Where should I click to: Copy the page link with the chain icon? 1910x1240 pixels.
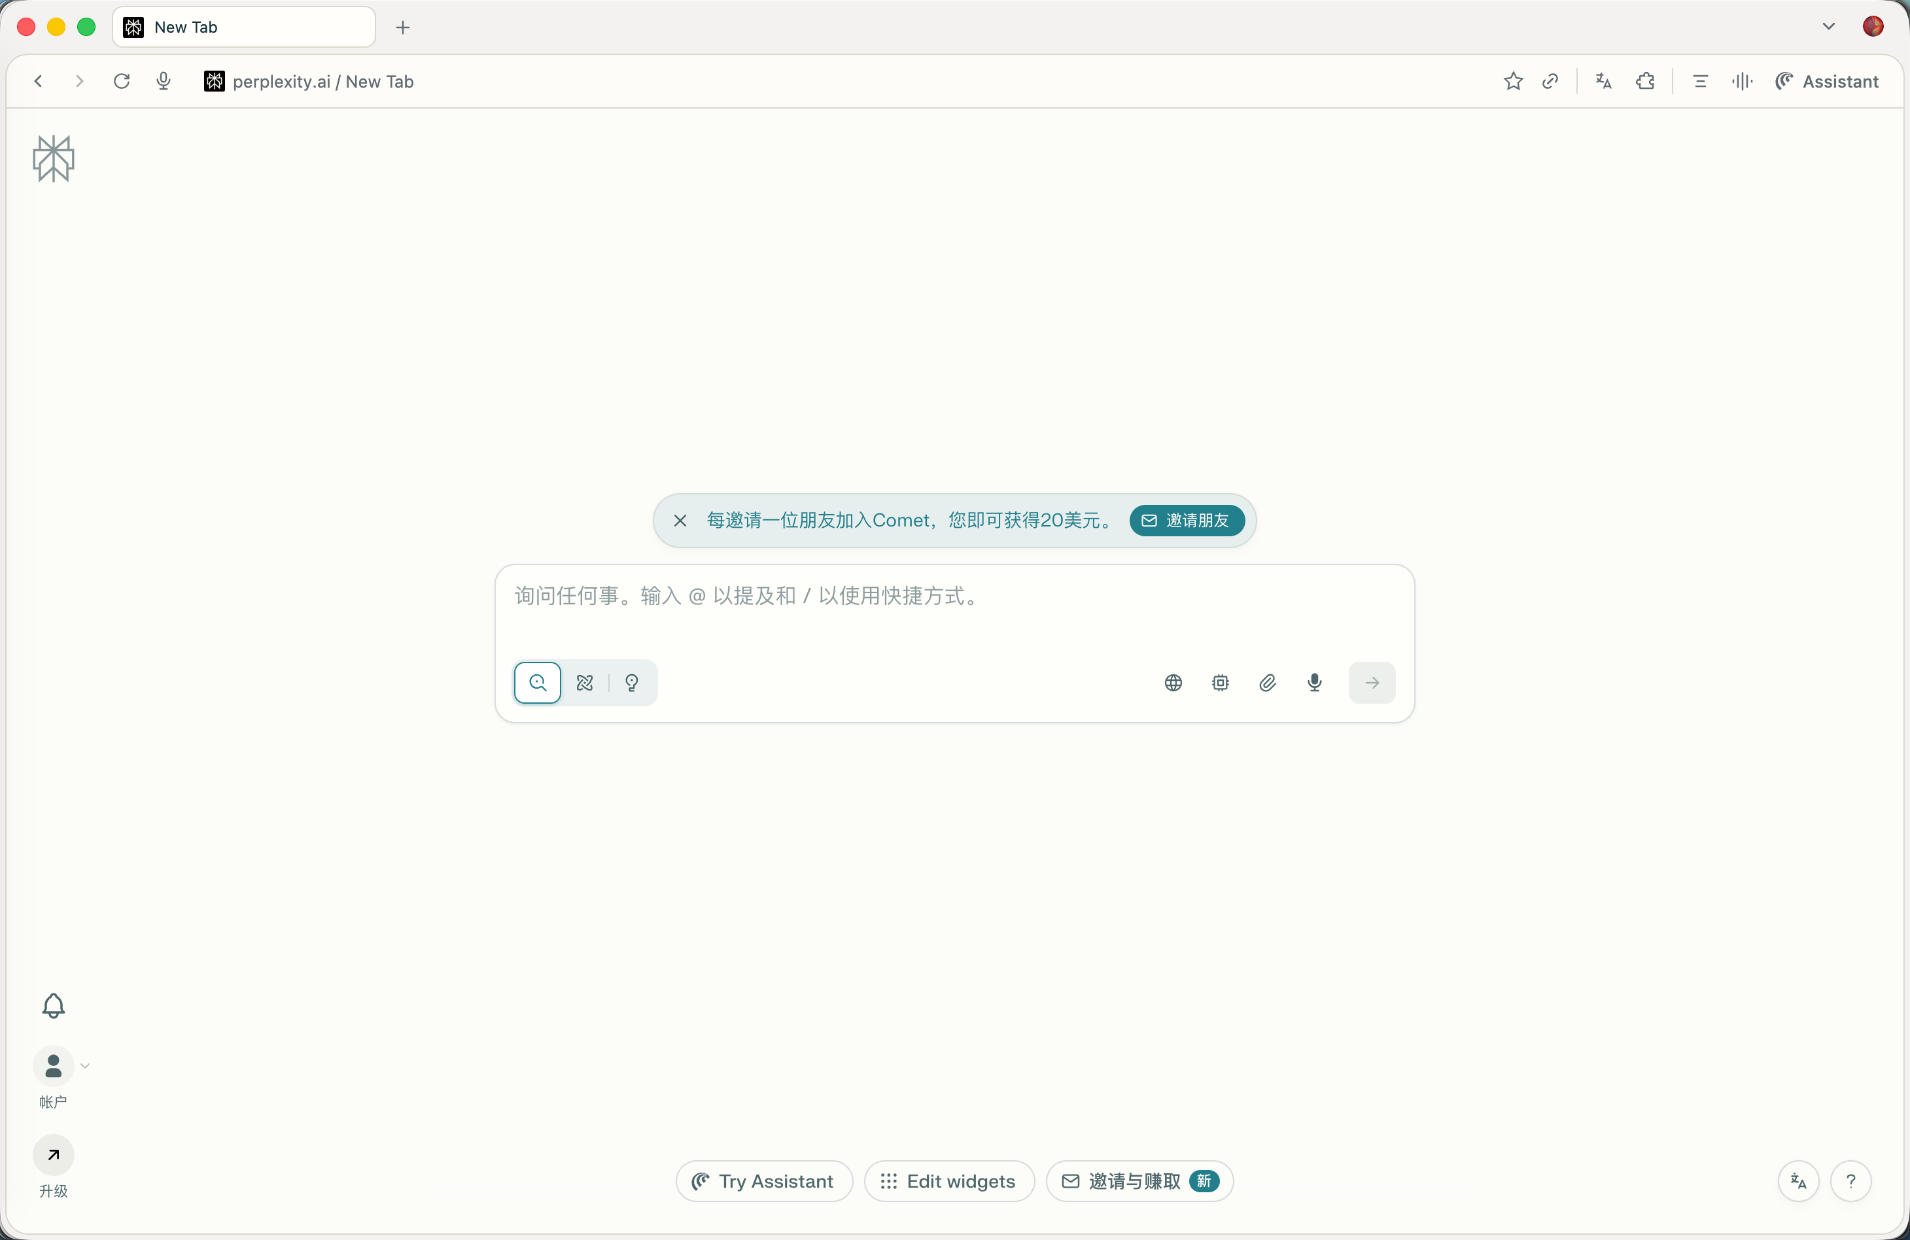pyautogui.click(x=1550, y=81)
